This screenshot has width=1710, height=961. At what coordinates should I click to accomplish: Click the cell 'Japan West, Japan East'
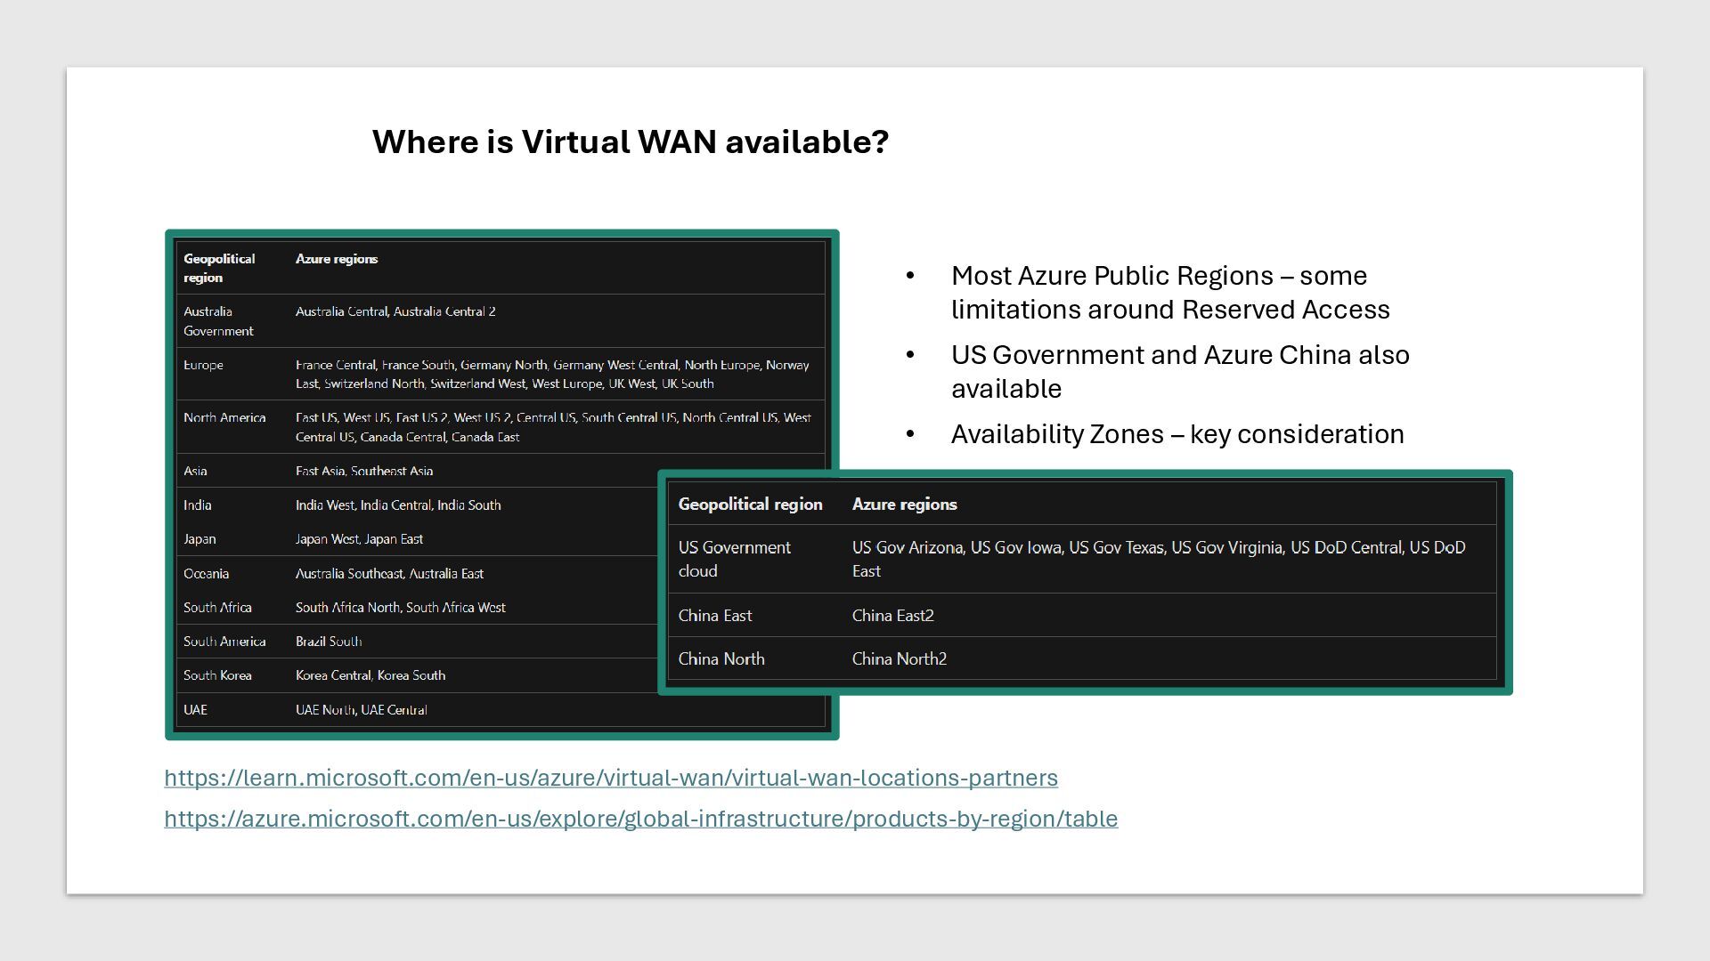(x=359, y=539)
